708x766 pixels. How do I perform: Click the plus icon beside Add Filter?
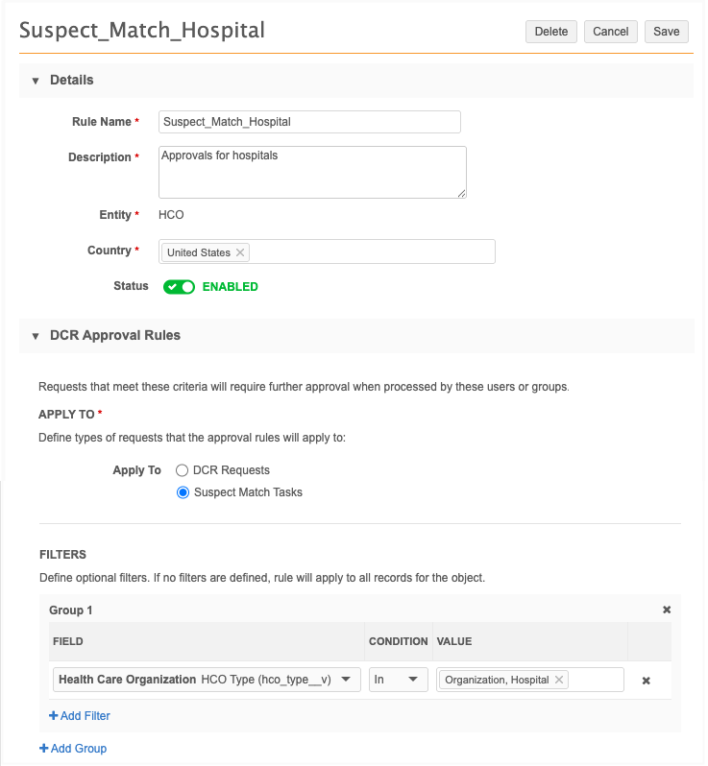(x=53, y=716)
